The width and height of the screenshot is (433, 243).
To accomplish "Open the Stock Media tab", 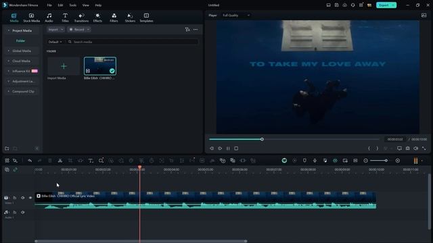I will (32, 18).
